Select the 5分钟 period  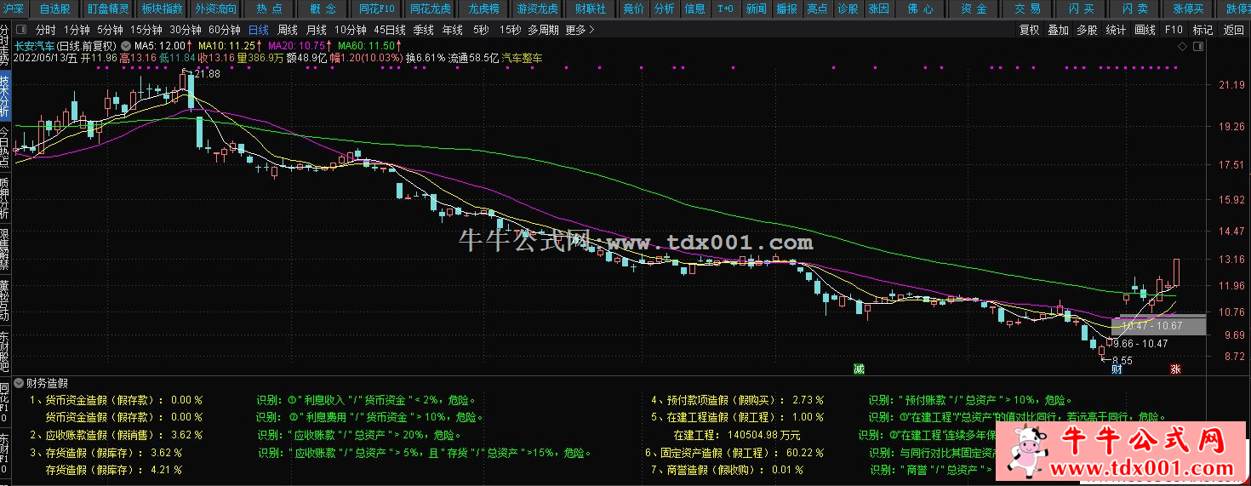pos(110,31)
